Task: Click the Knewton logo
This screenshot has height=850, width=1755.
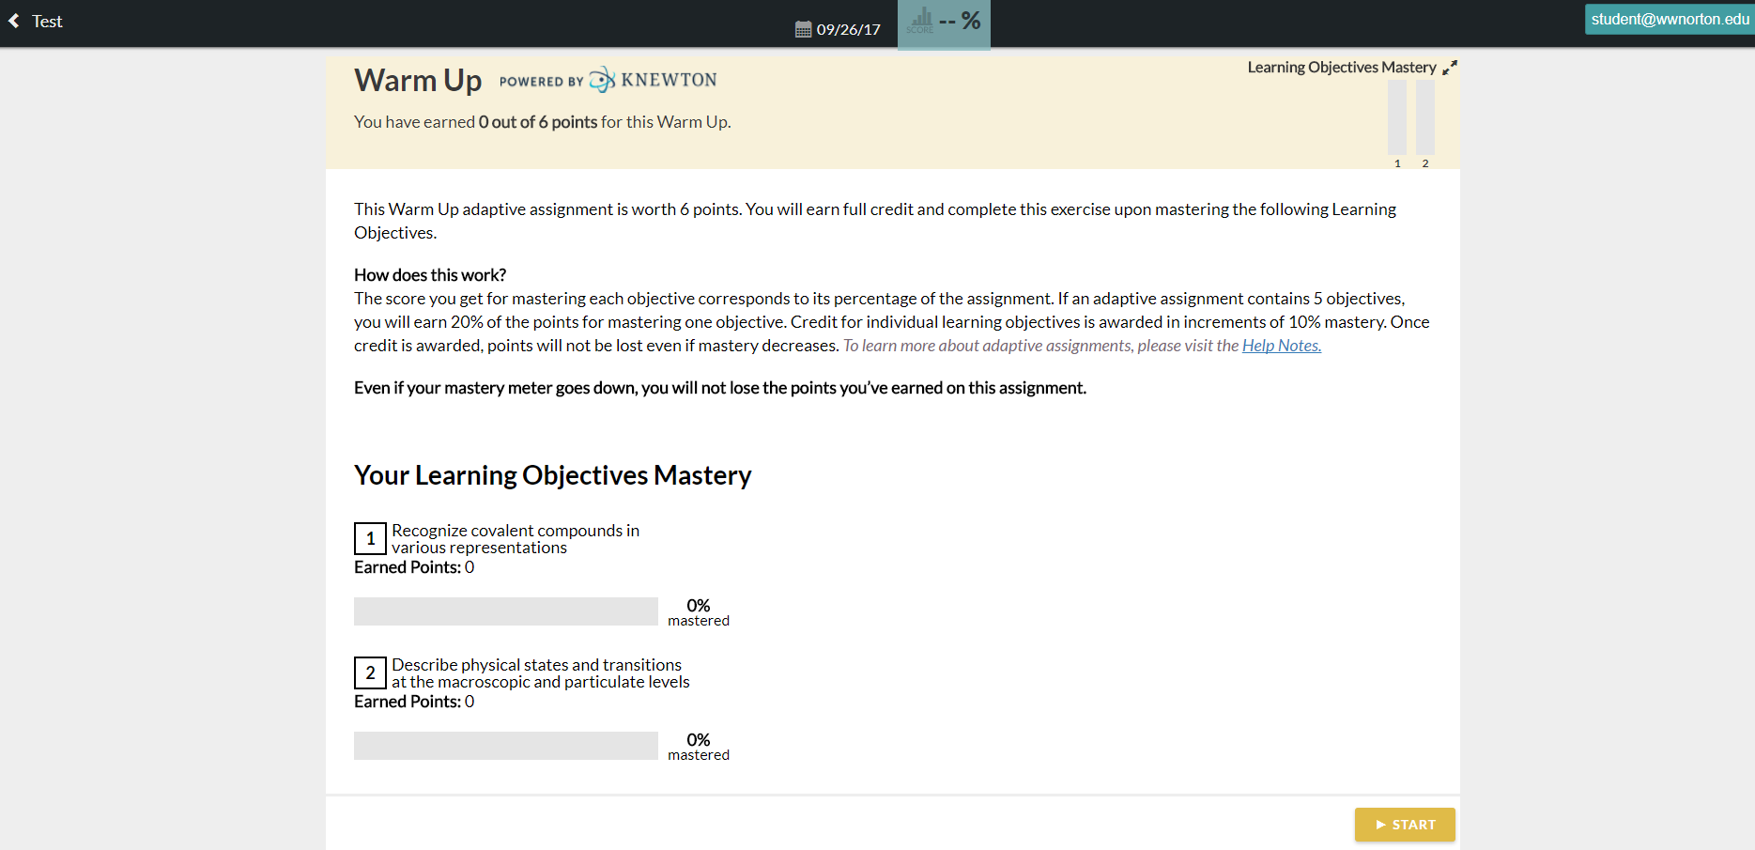Action: pos(654,80)
